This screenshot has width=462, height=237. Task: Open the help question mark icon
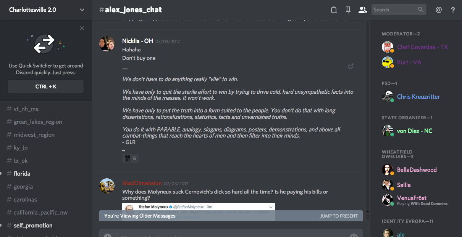tap(453, 10)
